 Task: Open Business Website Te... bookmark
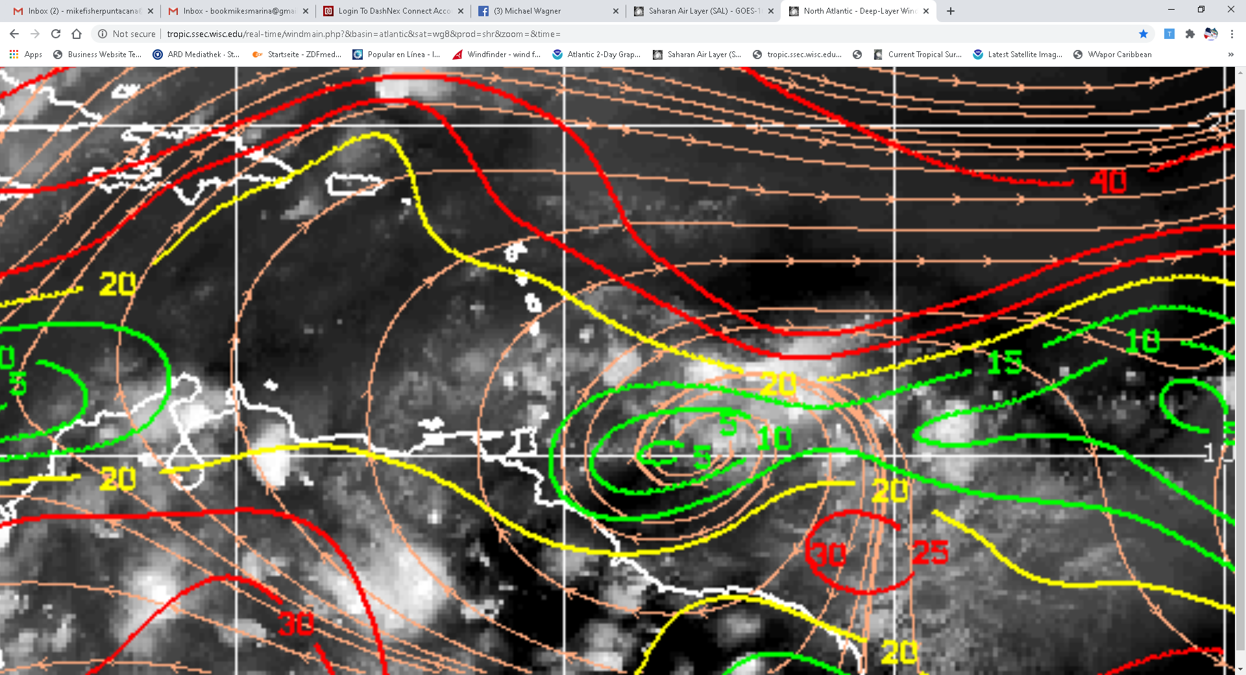click(97, 55)
